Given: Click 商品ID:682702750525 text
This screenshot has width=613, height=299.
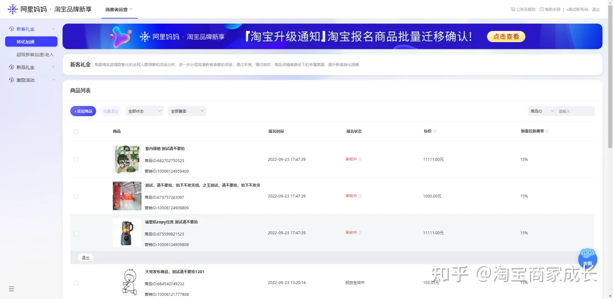Looking at the screenshot, I should 164,161.
